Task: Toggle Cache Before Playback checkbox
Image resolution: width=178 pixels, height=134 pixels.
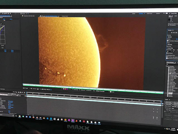Action: pyautogui.click(x=167, y=40)
